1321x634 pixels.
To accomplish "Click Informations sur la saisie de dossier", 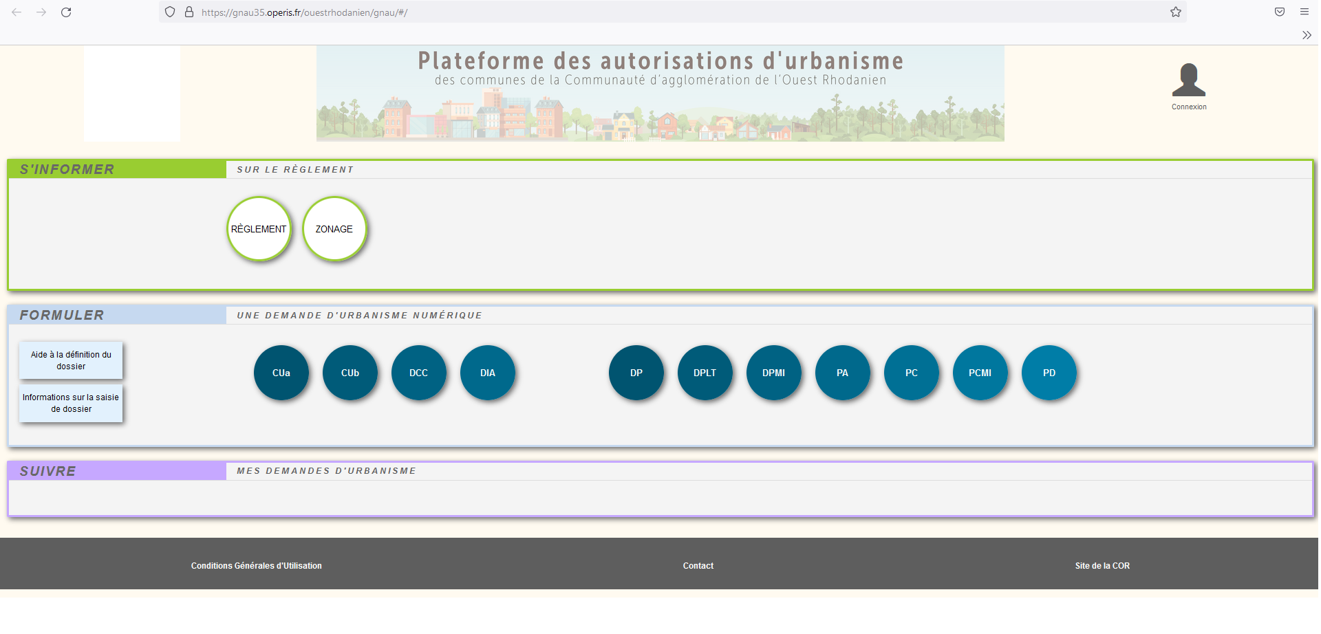I will point(71,403).
